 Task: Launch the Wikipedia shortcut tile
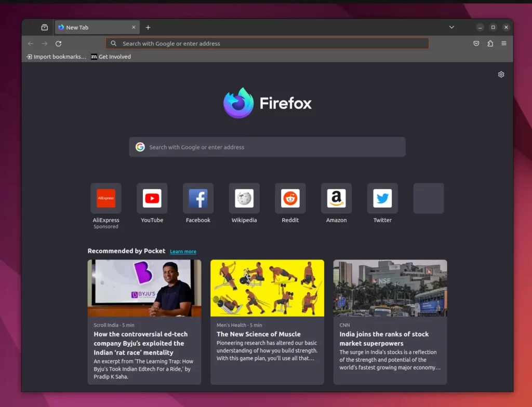[x=244, y=198]
